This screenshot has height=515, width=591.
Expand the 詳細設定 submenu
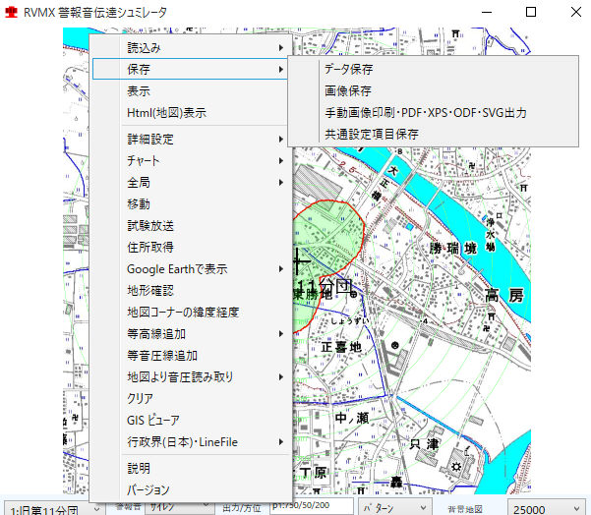[150, 140]
